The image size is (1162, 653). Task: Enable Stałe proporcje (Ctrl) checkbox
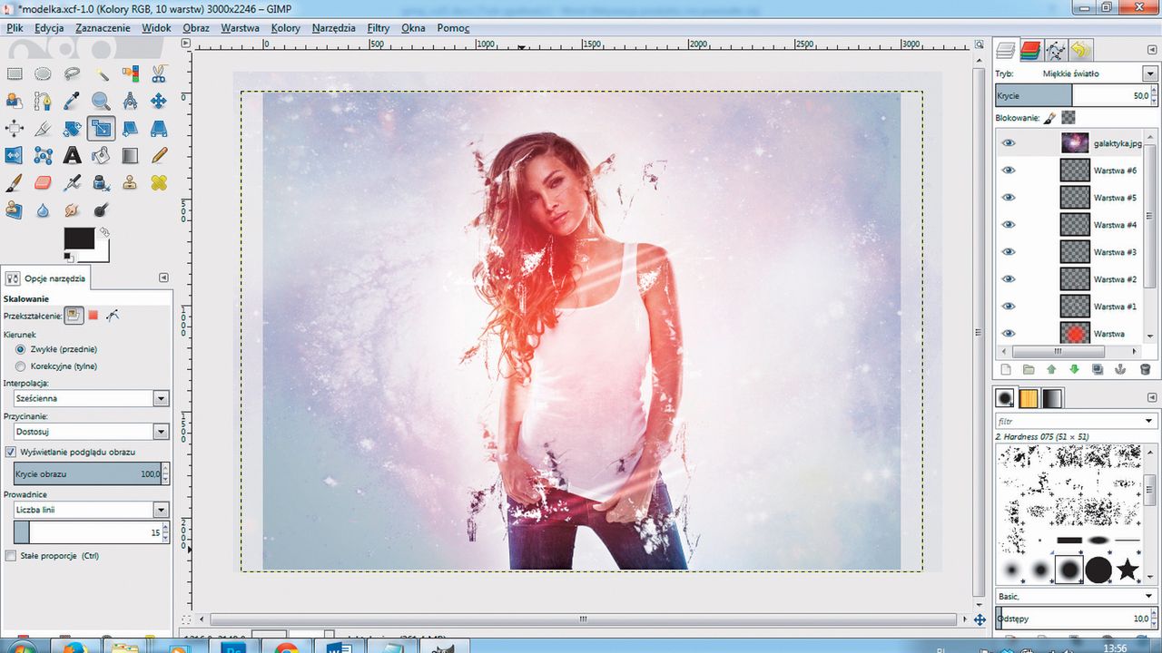pos(11,555)
